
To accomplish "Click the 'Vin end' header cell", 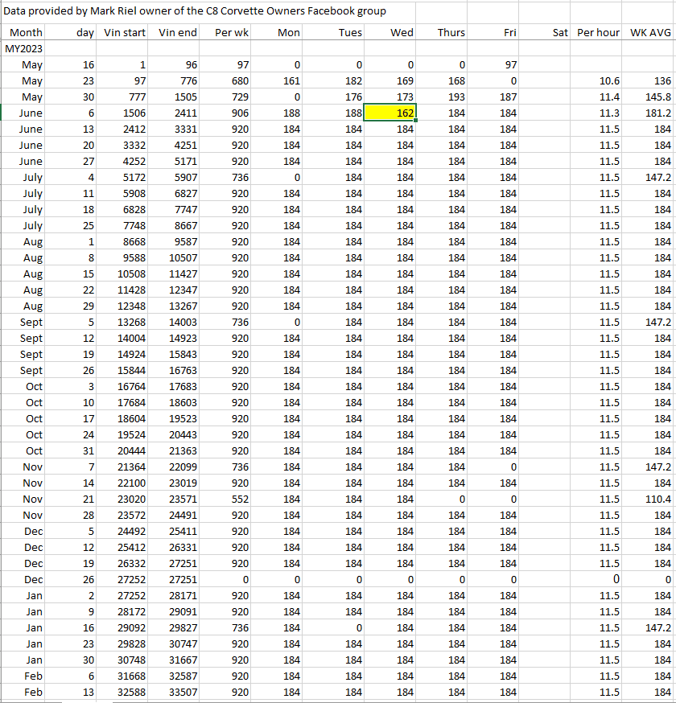I will (x=179, y=33).
